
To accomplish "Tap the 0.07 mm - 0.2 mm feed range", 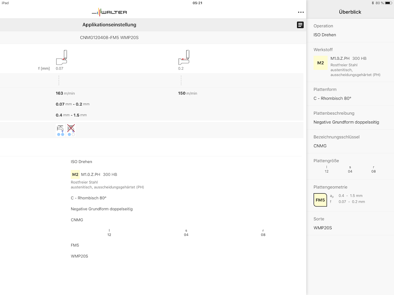I will point(73,104).
